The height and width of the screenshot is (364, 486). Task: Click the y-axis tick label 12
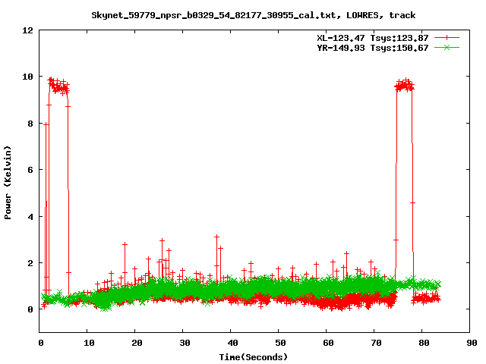coord(27,30)
